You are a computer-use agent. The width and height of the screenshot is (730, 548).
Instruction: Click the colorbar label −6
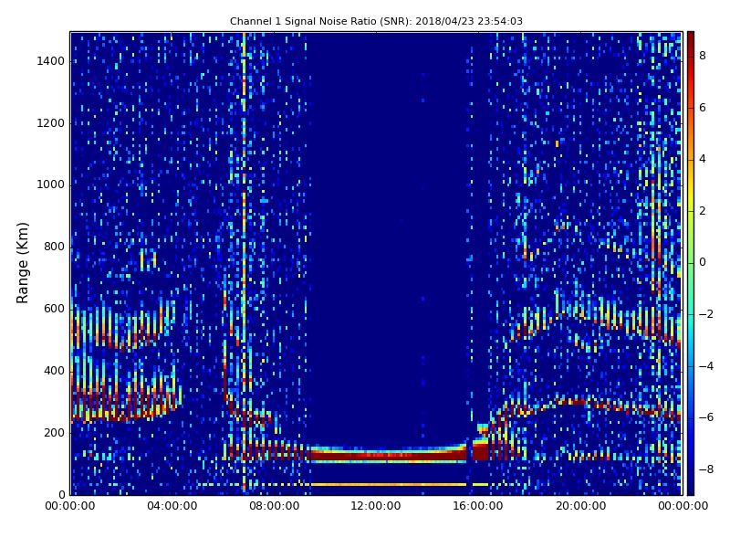click(x=706, y=417)
